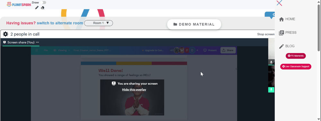Click Stop screen sharing button
321x121 pixels.
tap(266, 34)
